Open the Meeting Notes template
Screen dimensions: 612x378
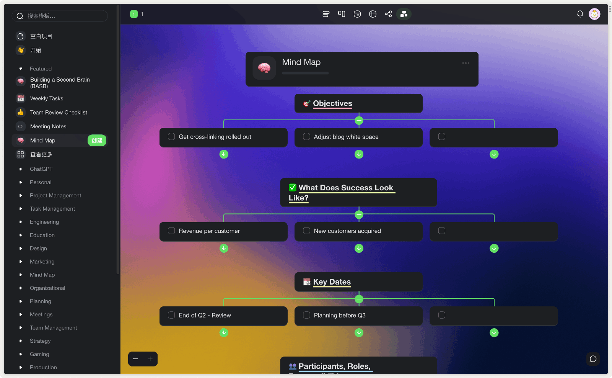48,126
